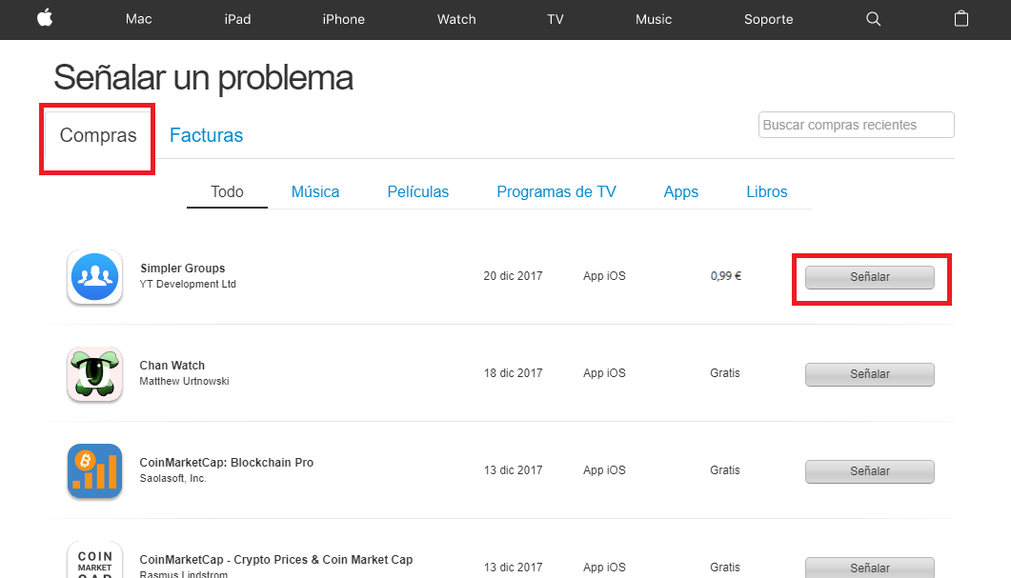The height and width of the screenshot is (578, 1011).
Task: Select the Compras tab
Action: coord(98,135)
